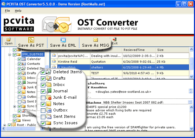The height and width of the screenshot is (138, 195).
Task: Click the message body scrollbar down arrow
Action: pyautogui.click(x=191, y=129)
